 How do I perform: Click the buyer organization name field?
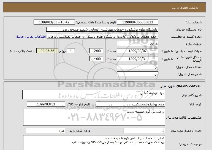pyautogui.click(x=102, y=29)
